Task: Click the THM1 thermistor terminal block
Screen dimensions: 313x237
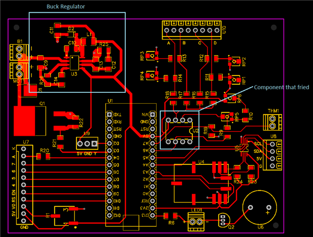Action: click(x=272, y=122)
